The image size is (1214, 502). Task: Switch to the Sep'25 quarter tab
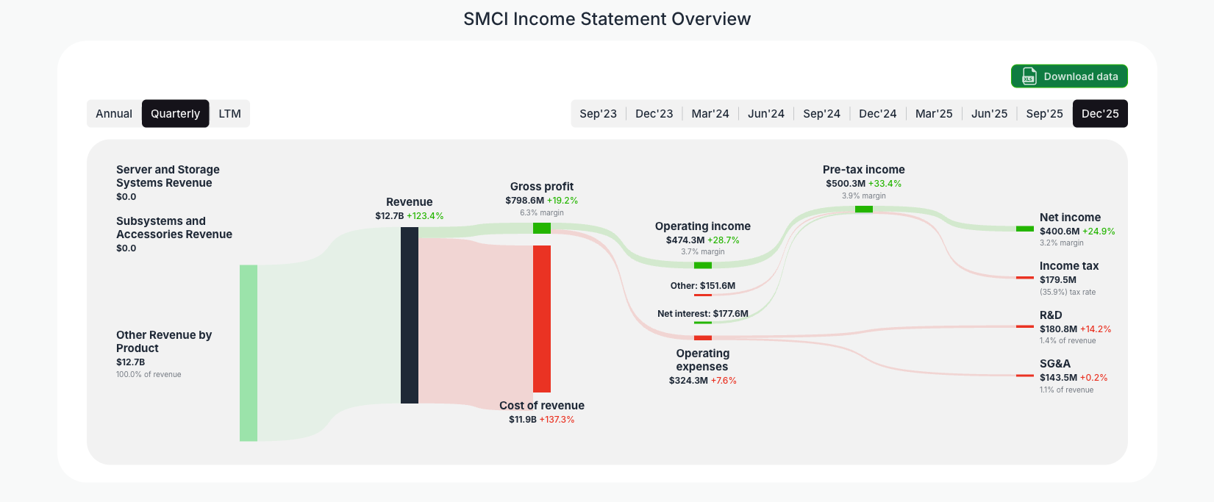click(1044, 113)
